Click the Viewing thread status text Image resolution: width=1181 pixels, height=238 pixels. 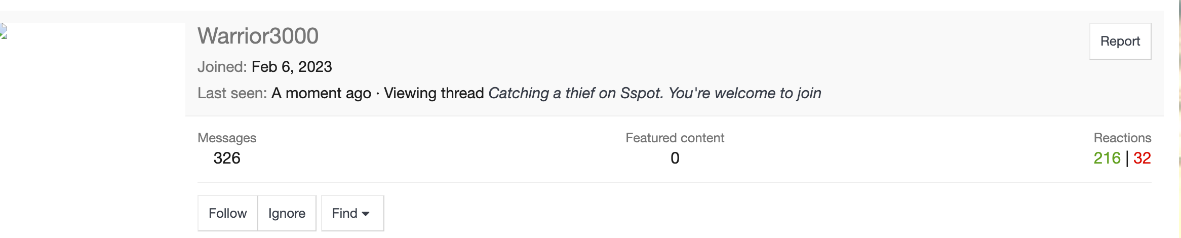[x=434, y=93]
